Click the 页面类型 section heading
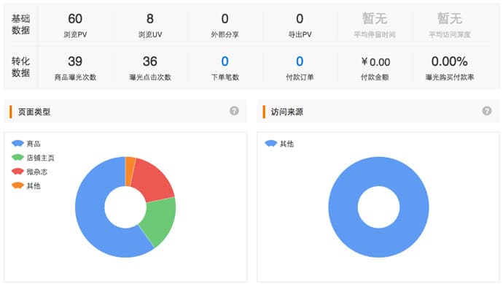503x284 pixels. coord(34,112)
